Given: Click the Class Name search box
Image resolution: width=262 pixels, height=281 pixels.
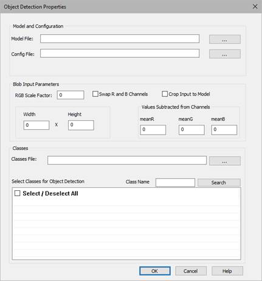Looking at the screenshot, I should (175, 182).
